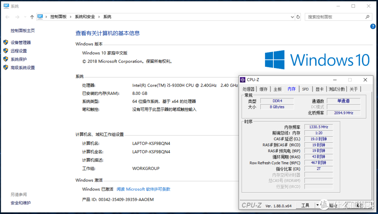Switch to 缓存 tab in CPU-Z
This screenshot has width=378, height=214.
pos(263,89)
